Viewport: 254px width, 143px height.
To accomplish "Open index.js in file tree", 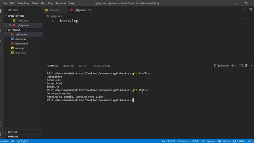I will [20, 48].
